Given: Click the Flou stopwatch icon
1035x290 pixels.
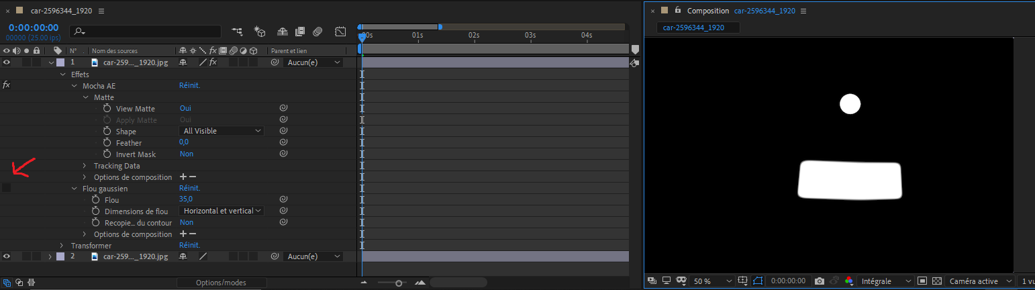Looking at the screenshot, I should click(95, 199).
